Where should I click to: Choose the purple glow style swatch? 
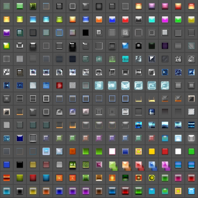(x=72, y=191)
